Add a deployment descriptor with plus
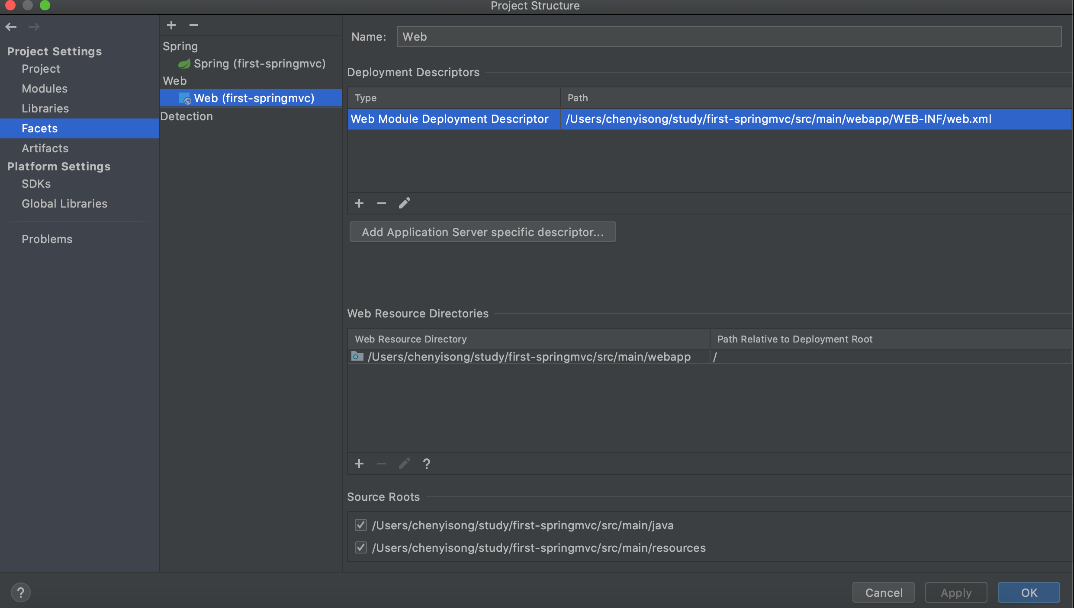This screenshot has width=1074, height=608. coord(359,203)
